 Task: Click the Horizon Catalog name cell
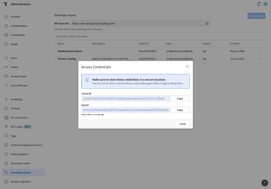point(67,59)
